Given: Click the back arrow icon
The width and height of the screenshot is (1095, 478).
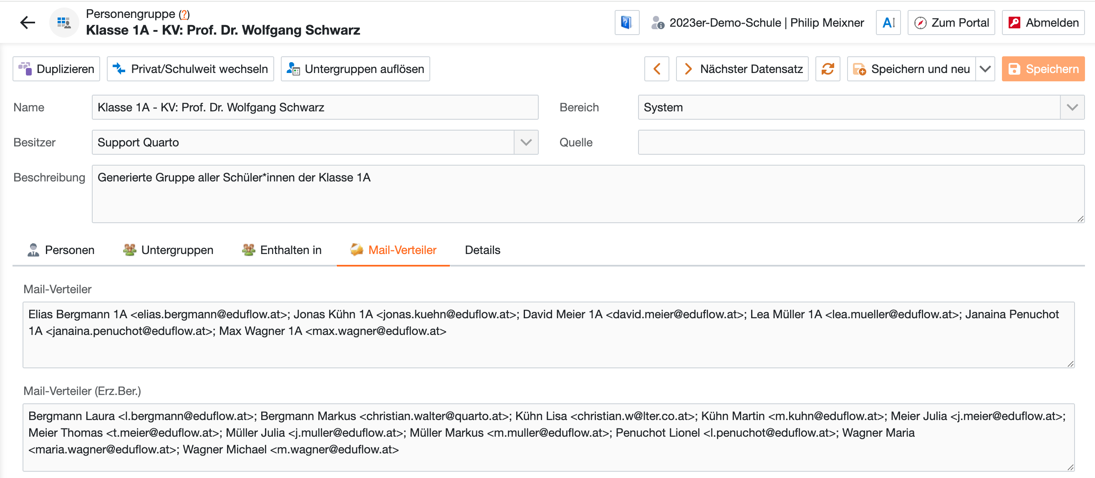Looking at the screenshot, I should click(28, 23).
